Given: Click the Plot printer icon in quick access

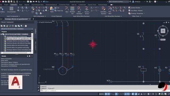Looking at the screenshot, I should [x=28, y=2].
